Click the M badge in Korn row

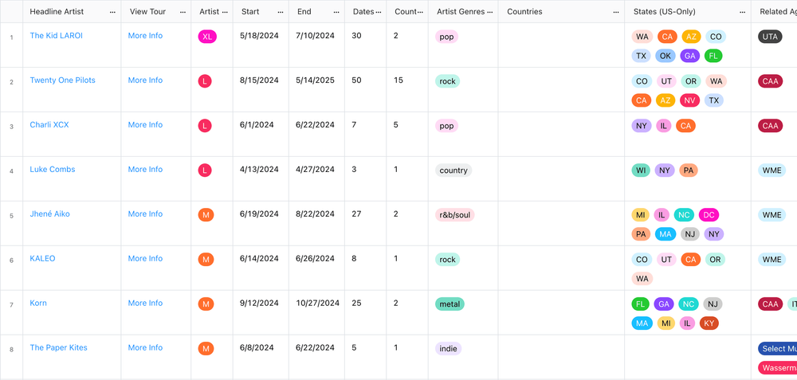206,304
